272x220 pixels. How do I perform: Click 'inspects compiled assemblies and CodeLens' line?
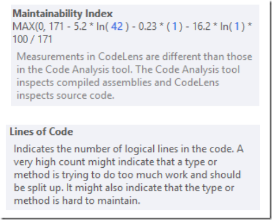(118, 83)
